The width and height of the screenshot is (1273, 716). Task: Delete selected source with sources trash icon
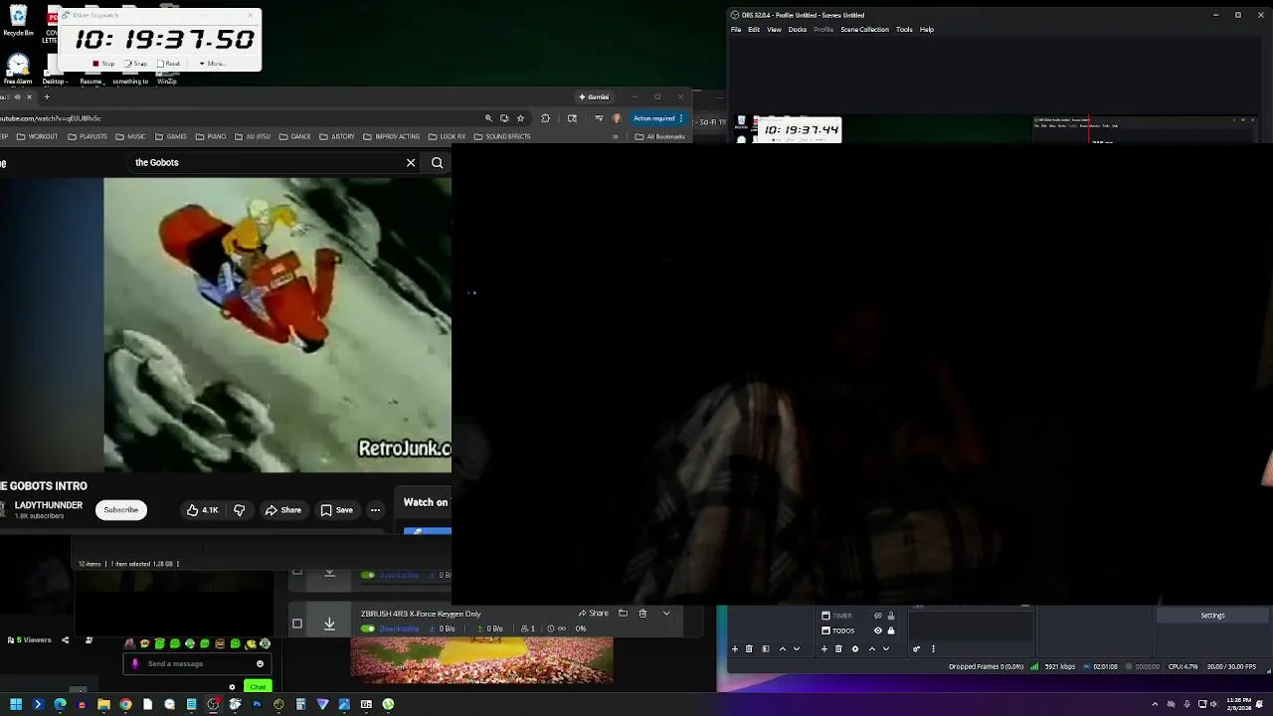[x=838, y=648]
